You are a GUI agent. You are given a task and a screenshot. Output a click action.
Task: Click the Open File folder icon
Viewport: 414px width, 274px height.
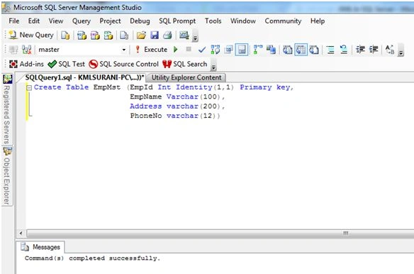pos(141,35)
